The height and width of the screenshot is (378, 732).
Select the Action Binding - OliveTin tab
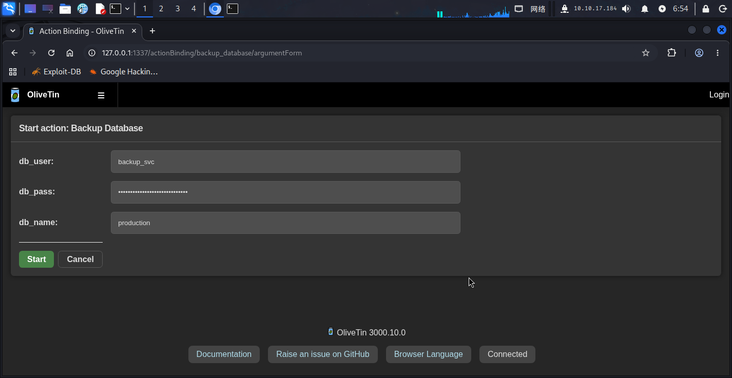pyautogui.click(x=82, y=31)
